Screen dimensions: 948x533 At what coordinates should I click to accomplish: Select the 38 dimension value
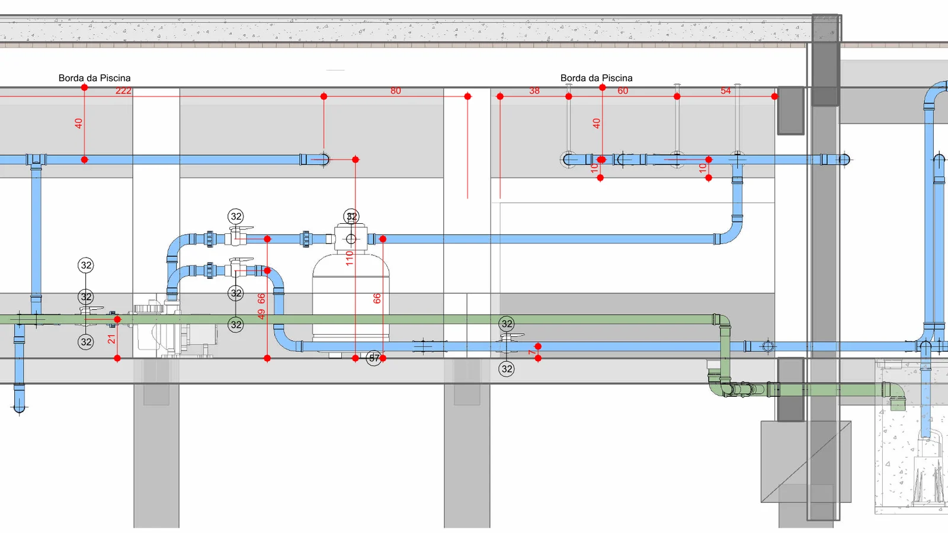[534, 91]
